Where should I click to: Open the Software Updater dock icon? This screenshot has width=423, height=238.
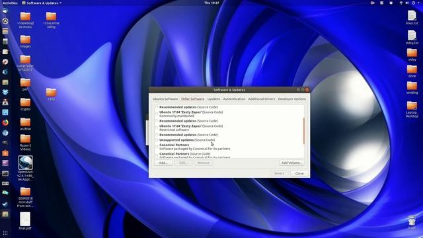5,20
